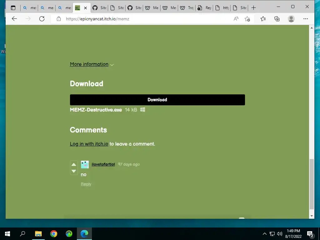Switch to the first search tab
320x240 pixels.
[x=29, y=8]
